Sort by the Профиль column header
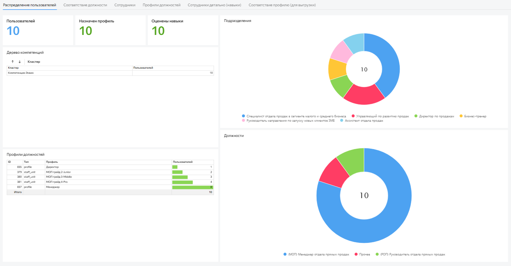Screen dimensions: 511x266 coord(52,162)
